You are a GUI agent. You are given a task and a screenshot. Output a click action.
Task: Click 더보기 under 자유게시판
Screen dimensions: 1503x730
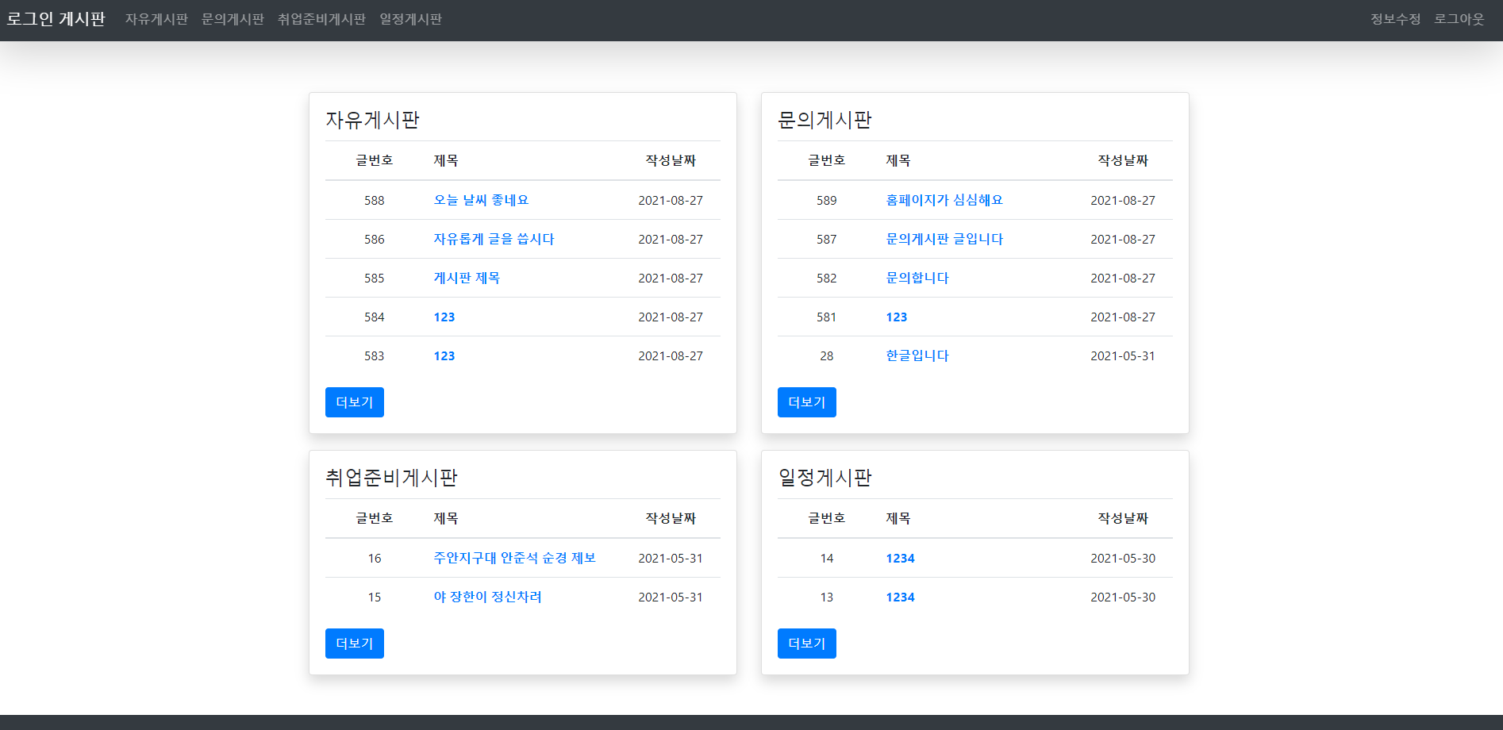pyautogui.click(x=354, y=402)
